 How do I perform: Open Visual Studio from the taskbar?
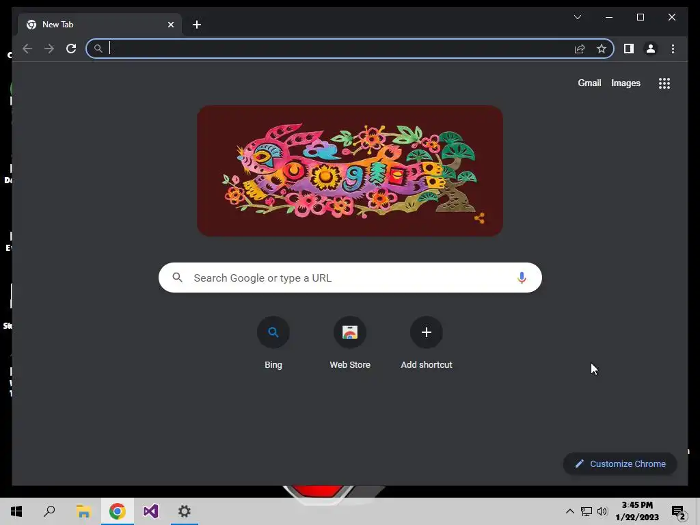click(151, 511)
